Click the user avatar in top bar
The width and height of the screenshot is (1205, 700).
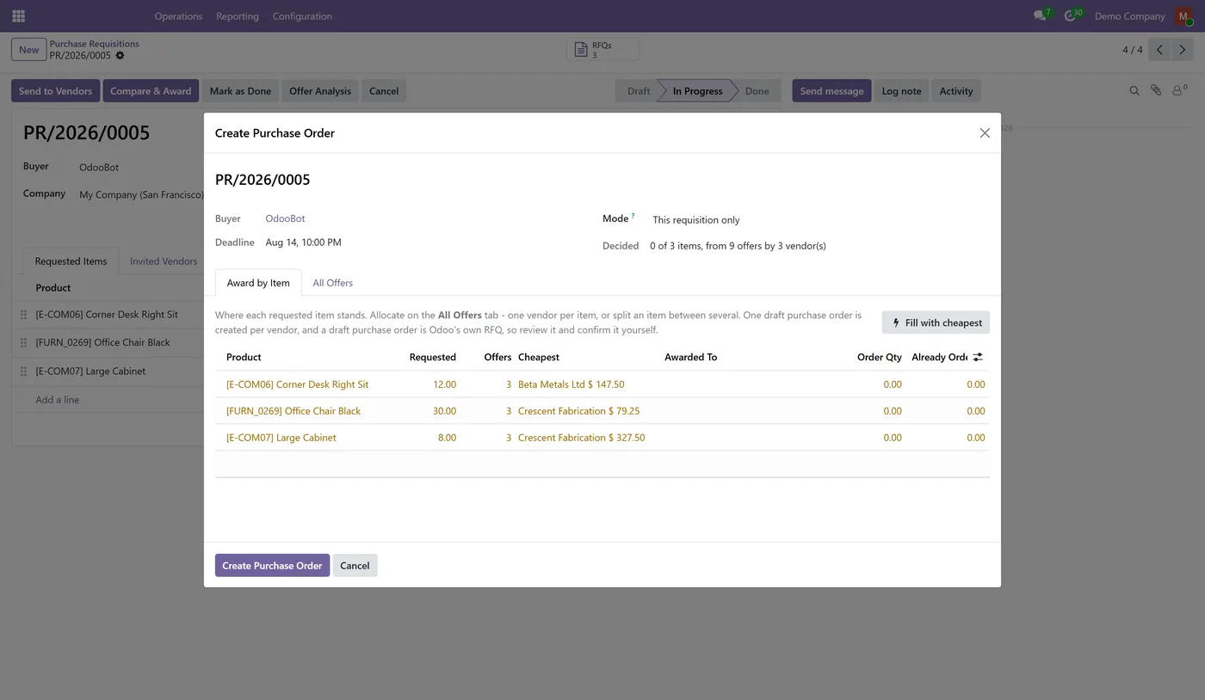[x=1183, y=16]
